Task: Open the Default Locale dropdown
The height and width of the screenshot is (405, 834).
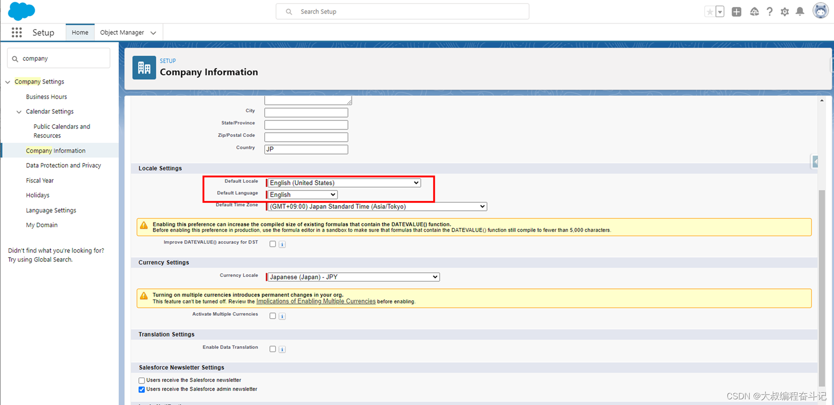Action: (x=344, y=183)
